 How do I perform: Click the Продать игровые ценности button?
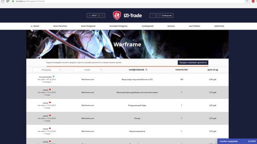193,62
